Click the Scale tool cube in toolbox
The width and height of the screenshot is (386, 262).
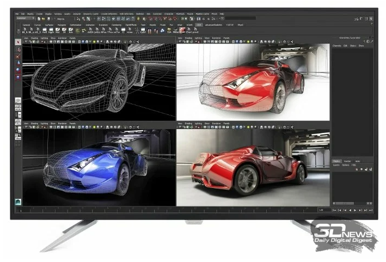pos(18,77)
